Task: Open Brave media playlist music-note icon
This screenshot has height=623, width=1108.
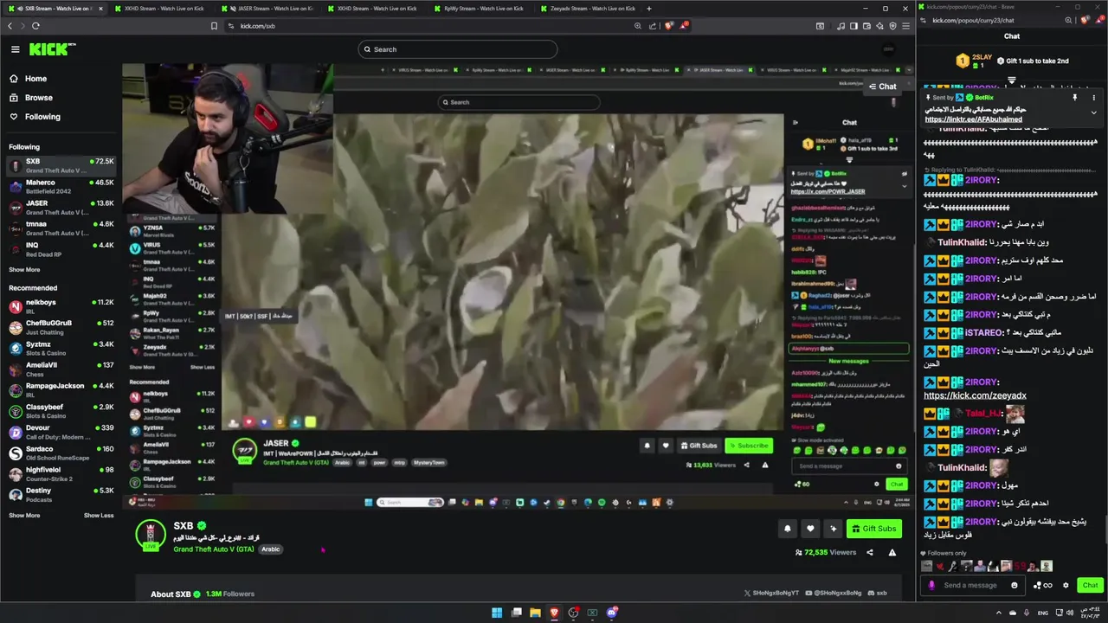Action: click(841, 26)
